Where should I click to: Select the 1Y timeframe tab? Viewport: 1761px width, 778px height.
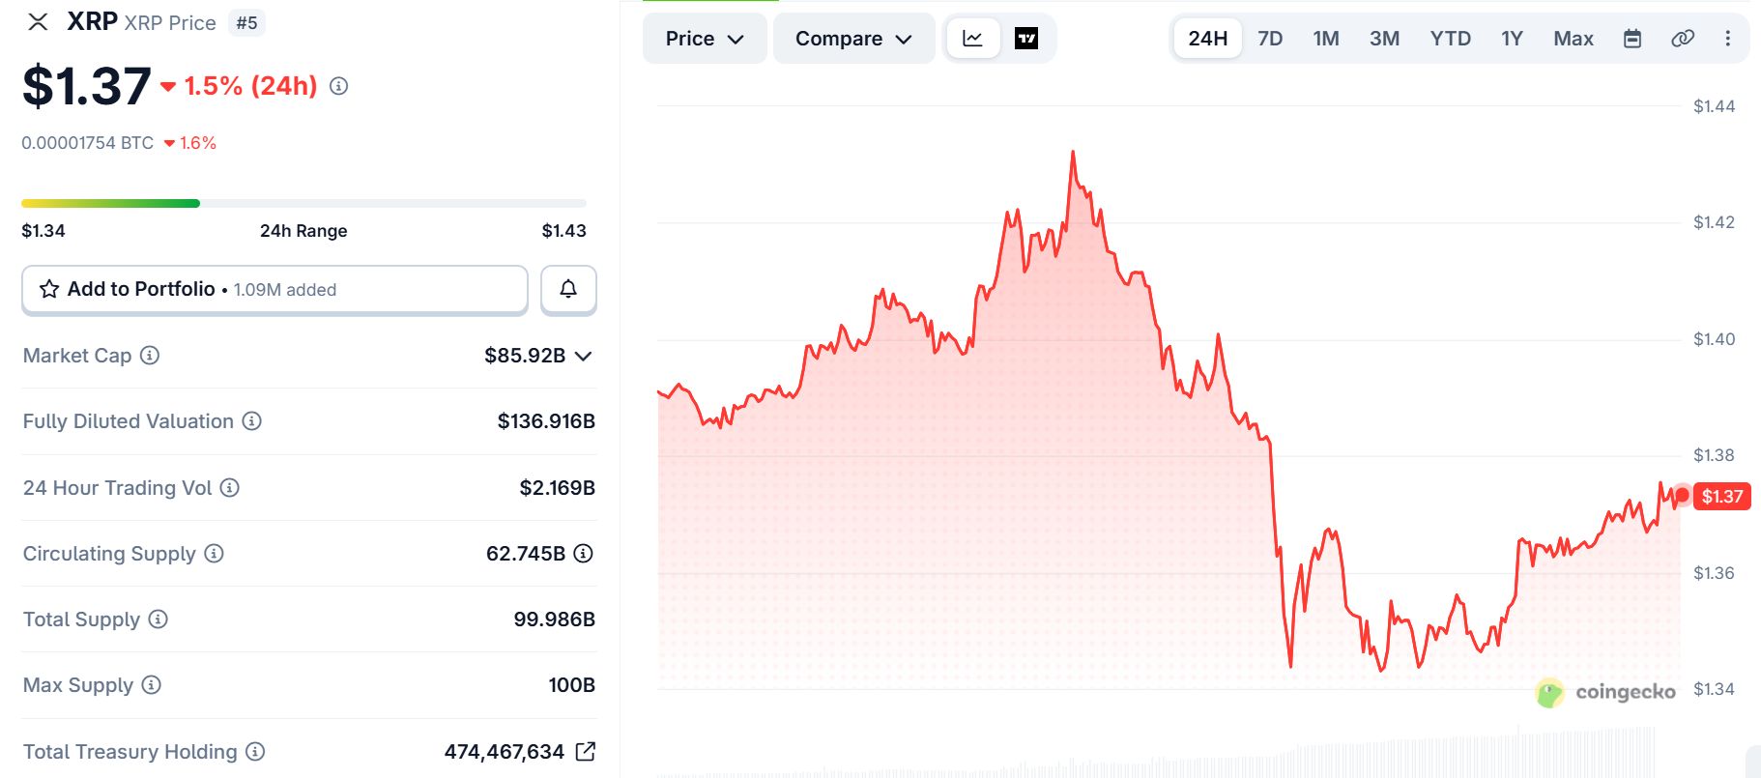pos(1512,39)
